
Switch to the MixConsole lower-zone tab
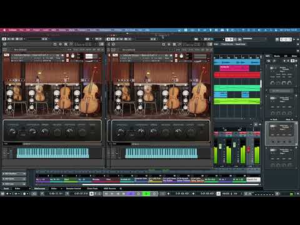pyautogui.click(x=39, y=188)
